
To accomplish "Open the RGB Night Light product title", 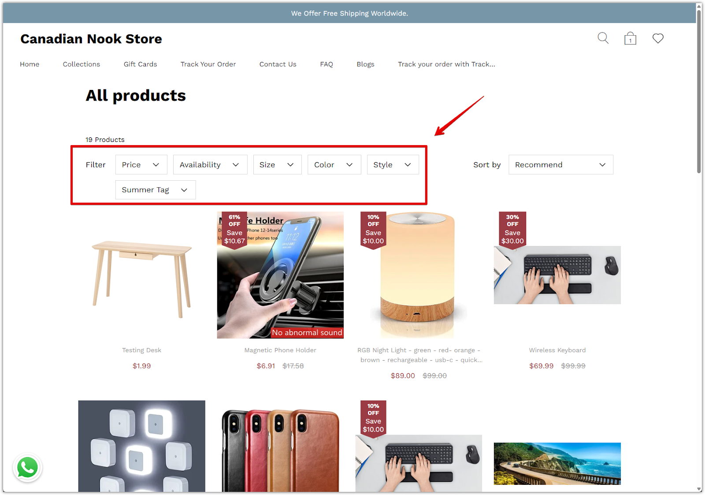I will pyautogui.click(x=419, y=355).
